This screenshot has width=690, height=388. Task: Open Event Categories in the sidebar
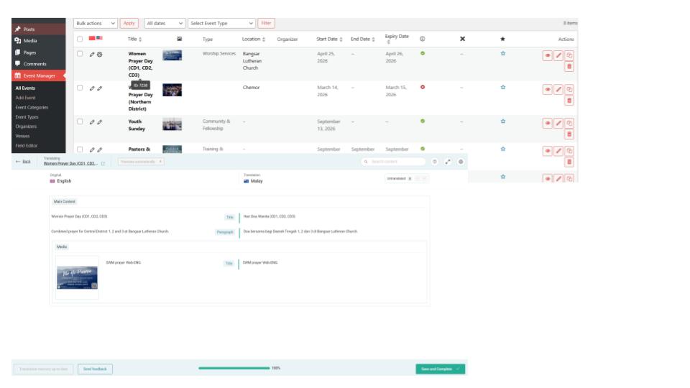[32, 107]
